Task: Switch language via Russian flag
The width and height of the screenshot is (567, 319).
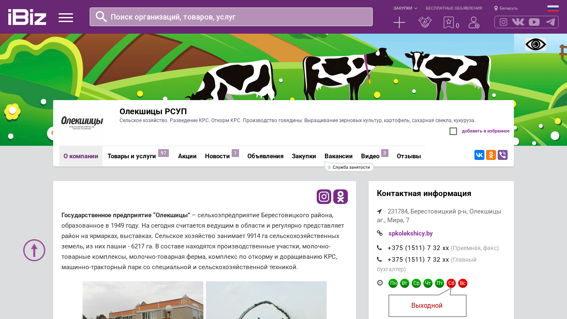Action: (553, 8)
